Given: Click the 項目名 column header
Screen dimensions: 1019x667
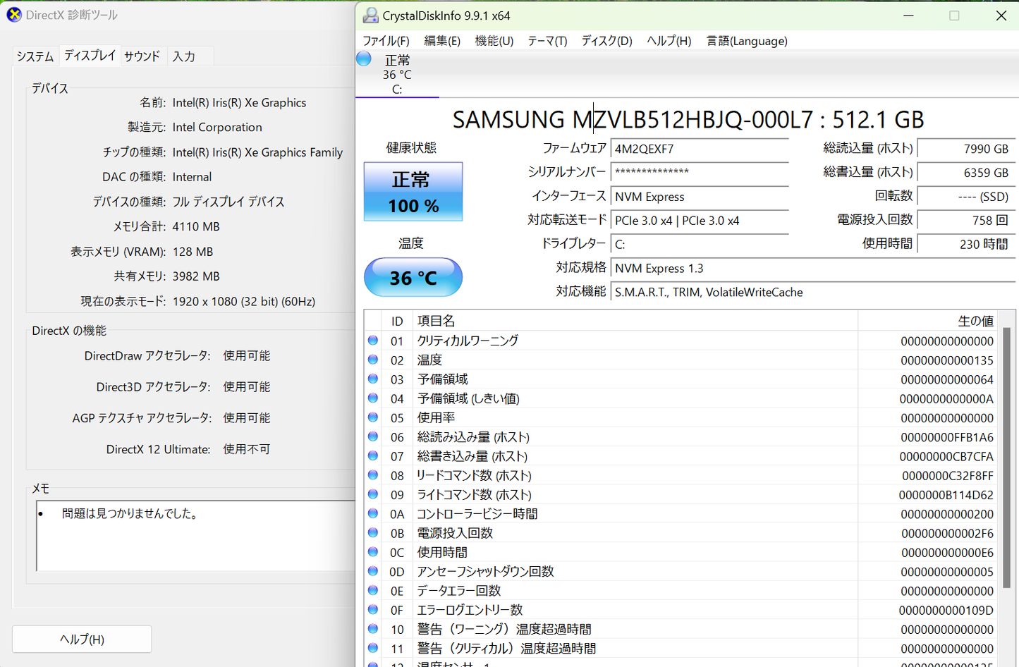Looking at the screenshot, I should pos(635,321).
